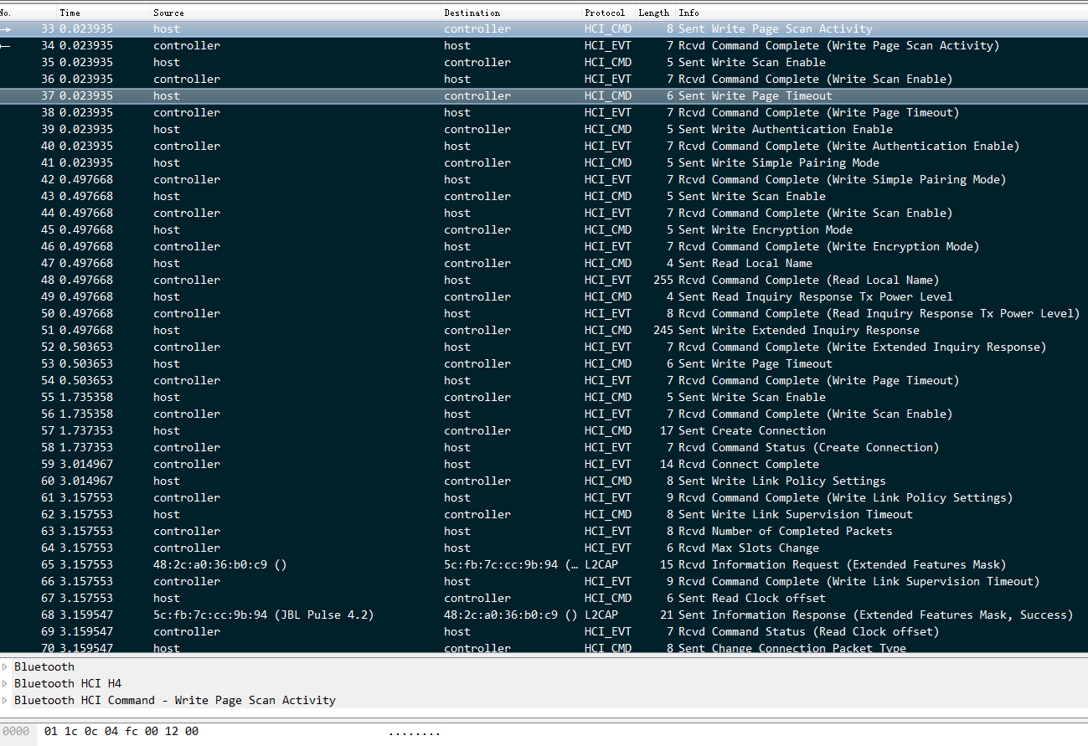Select packet 34 Command Complete Write Page Scan Activity
The width and height of the screenshot is (1088, 746).
[x=544, y=46]
